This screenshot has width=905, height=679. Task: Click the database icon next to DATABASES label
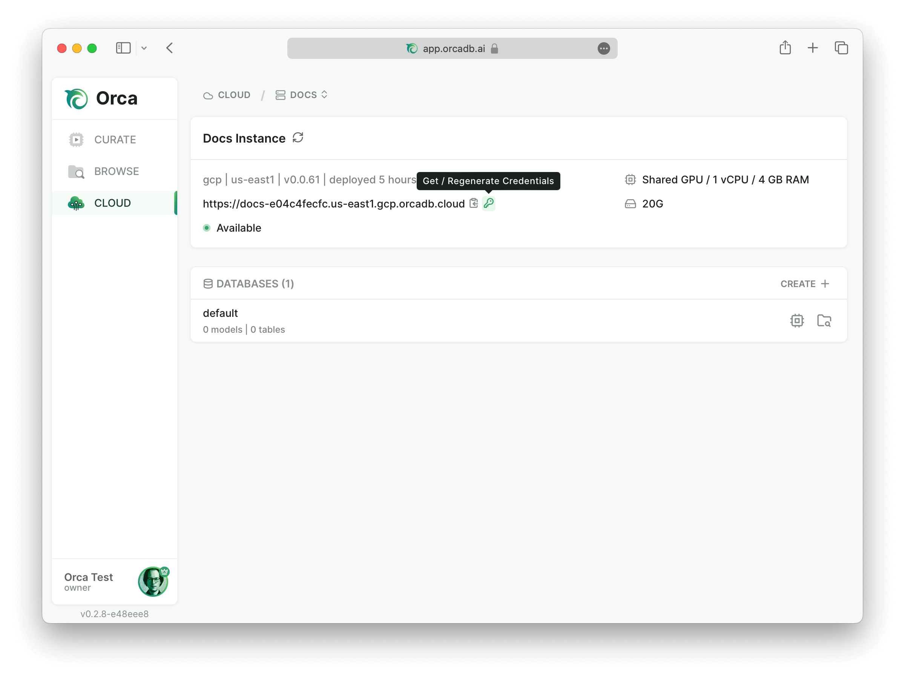click(x=207, y=283)
